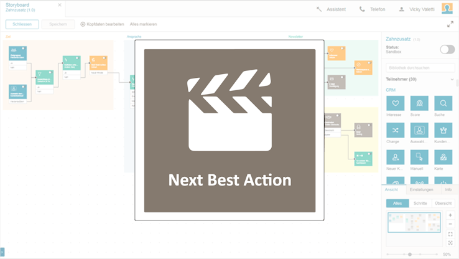459x259 pixels.
Task: Toggle the Sandbox status switch
Action: click(447, 49)
